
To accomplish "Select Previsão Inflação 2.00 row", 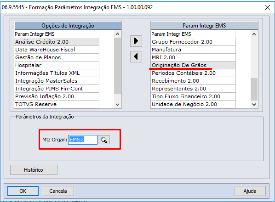I will click(x=57, y=96).
